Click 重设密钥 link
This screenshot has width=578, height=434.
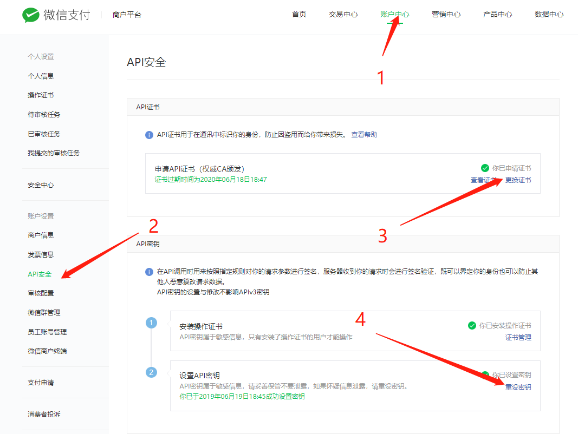click(518, 387)
